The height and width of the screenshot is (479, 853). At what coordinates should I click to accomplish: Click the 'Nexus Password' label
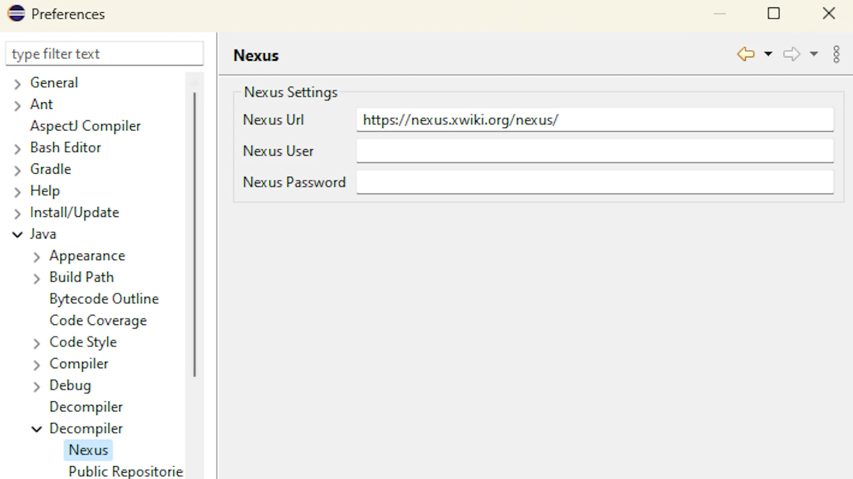coord(294,182)
